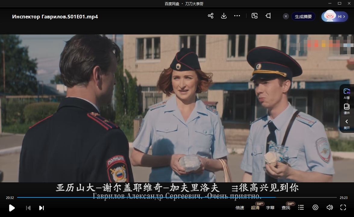This screenshot has height=217, width=354.
Task: Expand the right sidebar with 展开
Action: (x=347, y=124)
